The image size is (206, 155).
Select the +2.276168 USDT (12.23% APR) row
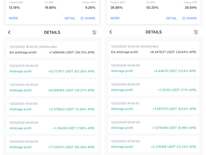coord(153,144)
